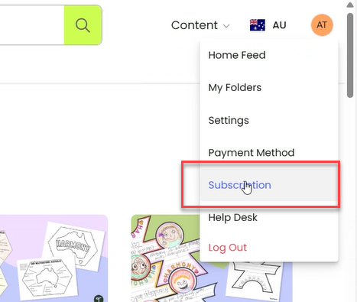Click the Australian flag icon
This screenshot has width=357, height=302.
pyautogui.click(x=258, y=25)
